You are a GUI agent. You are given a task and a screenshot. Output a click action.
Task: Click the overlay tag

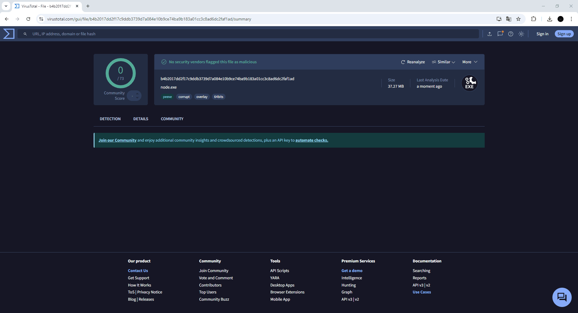[202, 97]
